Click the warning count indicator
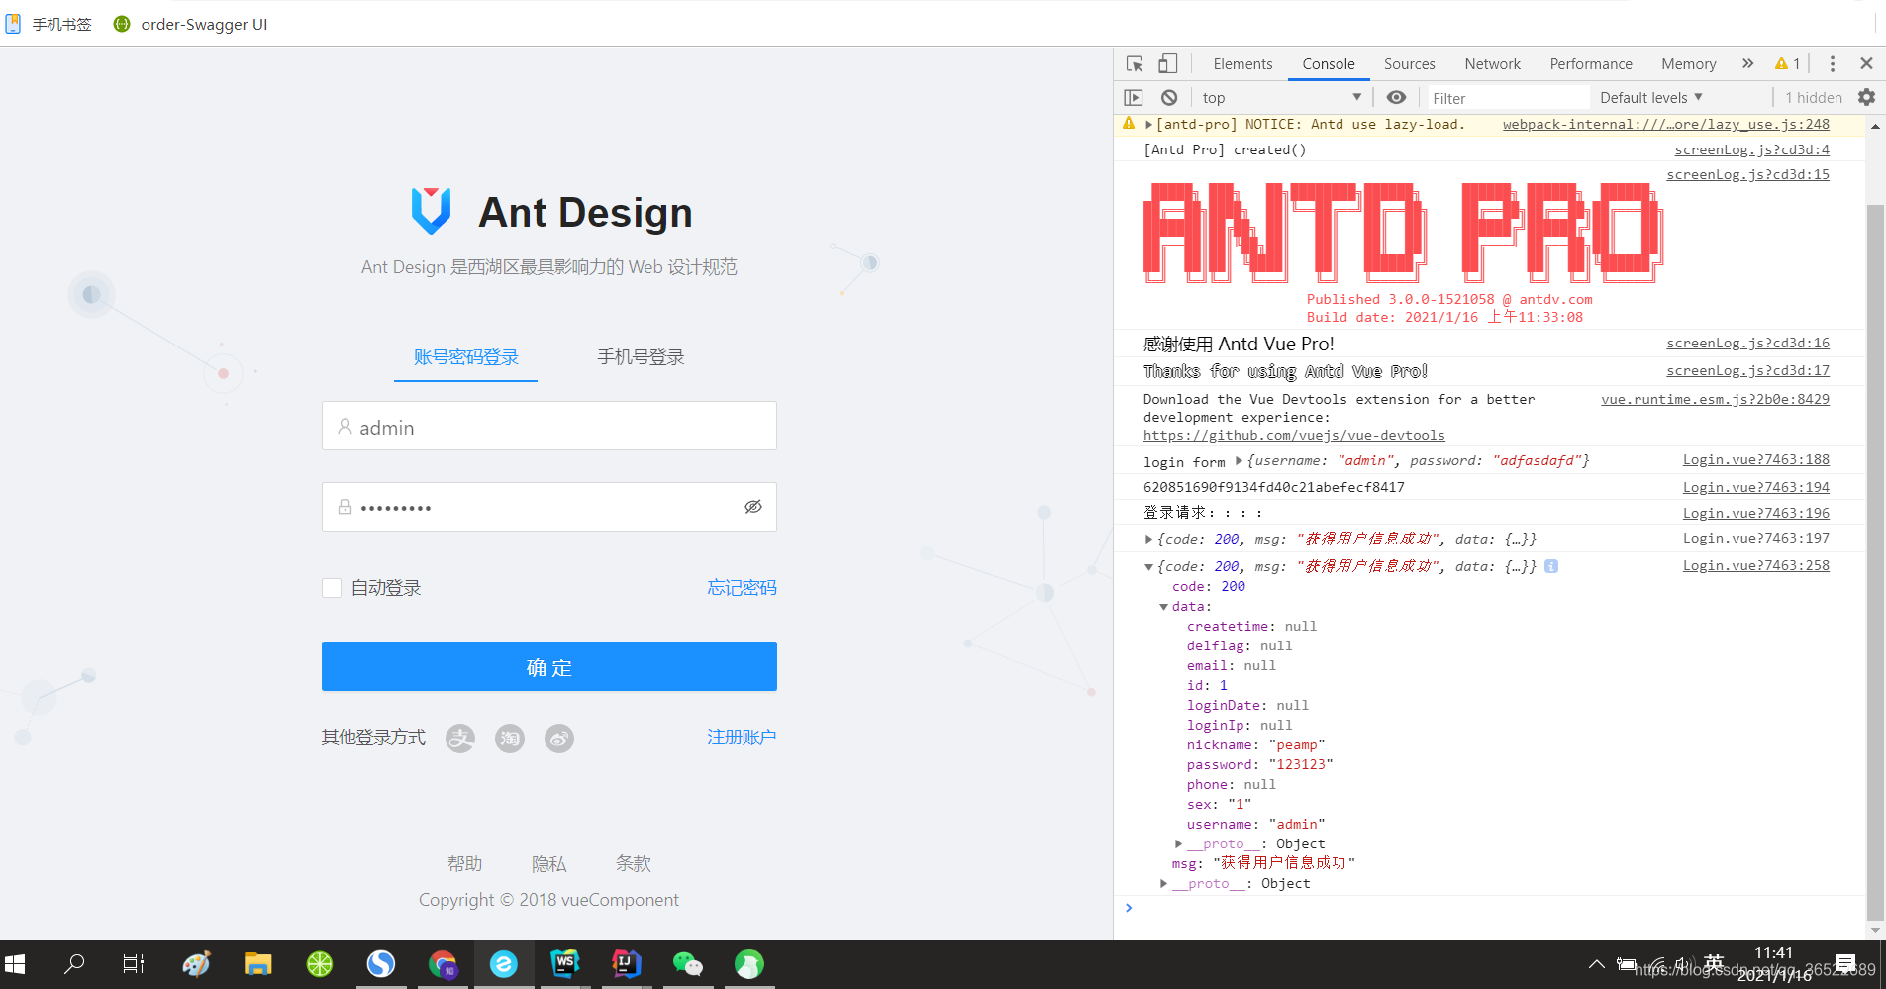This screenshot has height=989, width=1886. click(1788, 64)
